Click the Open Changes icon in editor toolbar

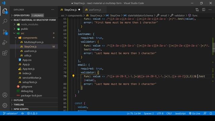coord(197,10)
